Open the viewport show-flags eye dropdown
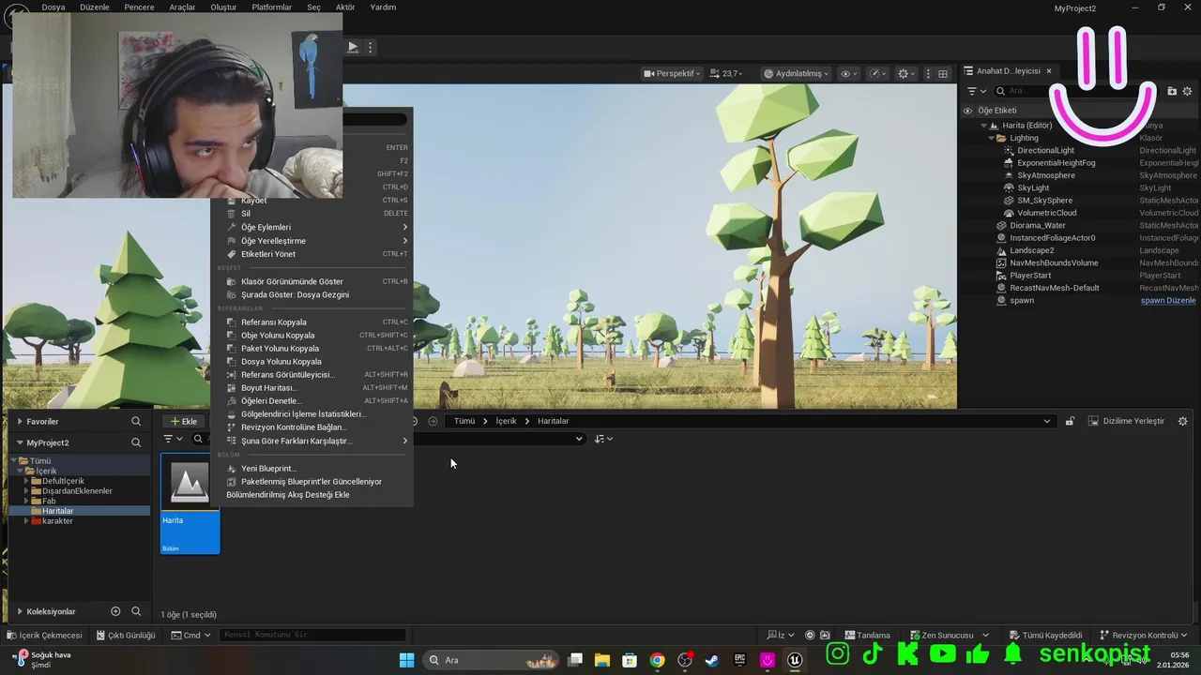The width and height of the screenshot is (1201, 675). point(848,73)
